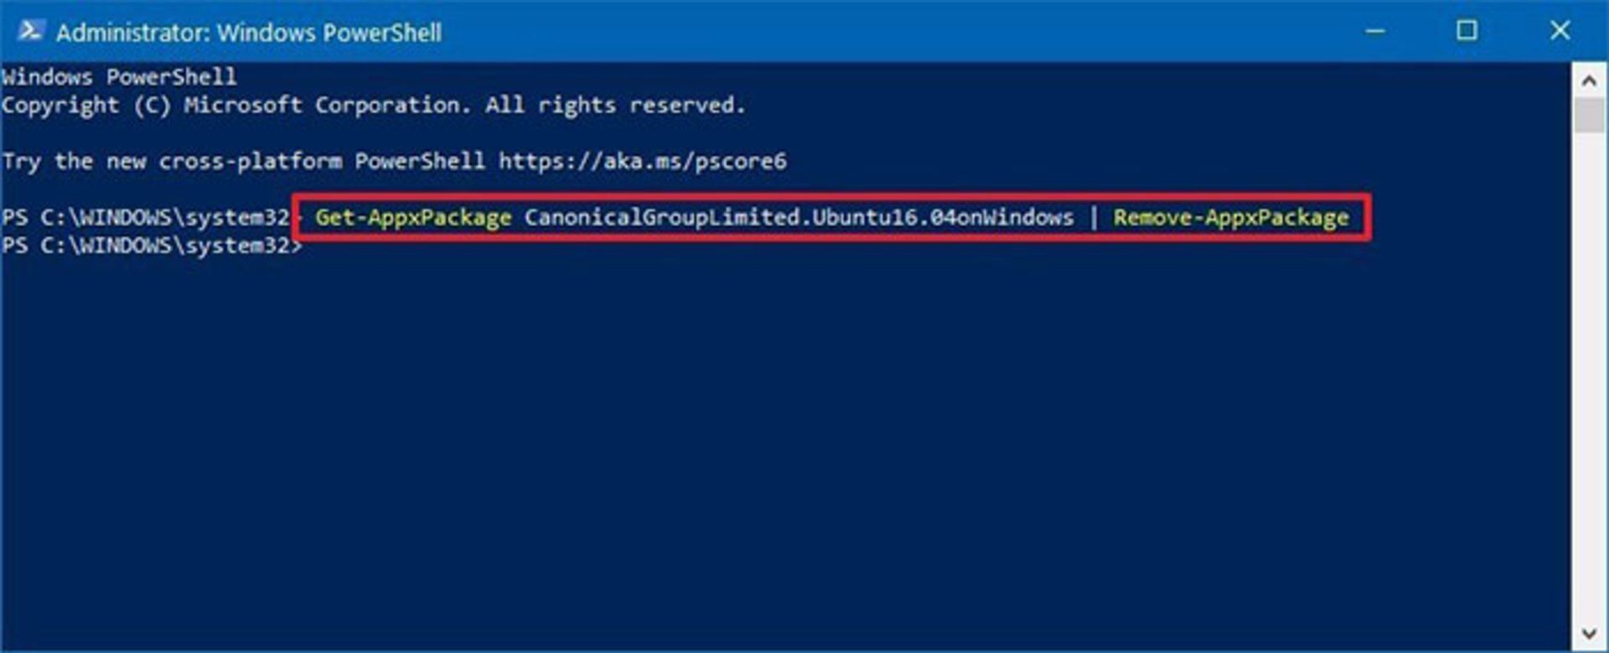This screenshot has width=1609, height=653.
Task: Click the scrollbar down arrow
Action: tap(1589, 633)
